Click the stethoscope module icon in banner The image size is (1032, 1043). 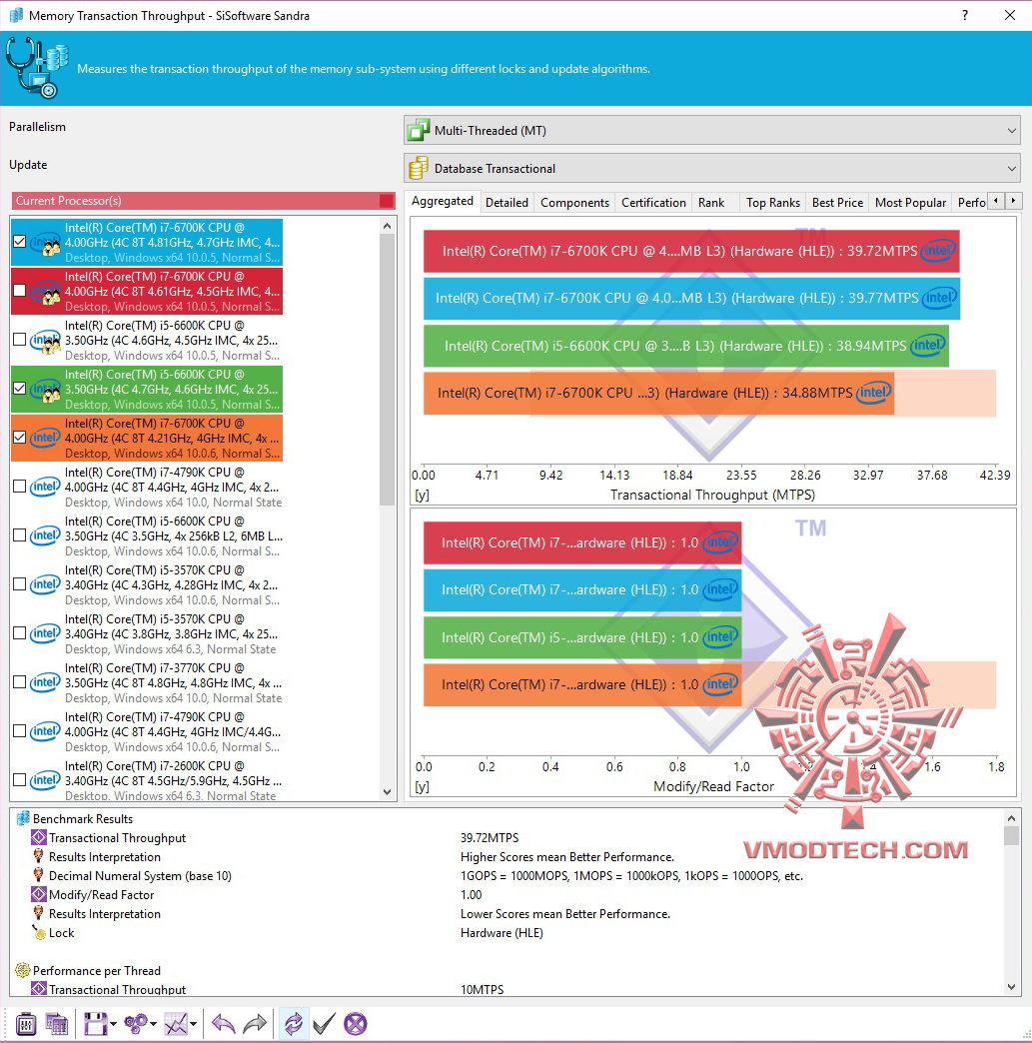(x=36, y=68)
